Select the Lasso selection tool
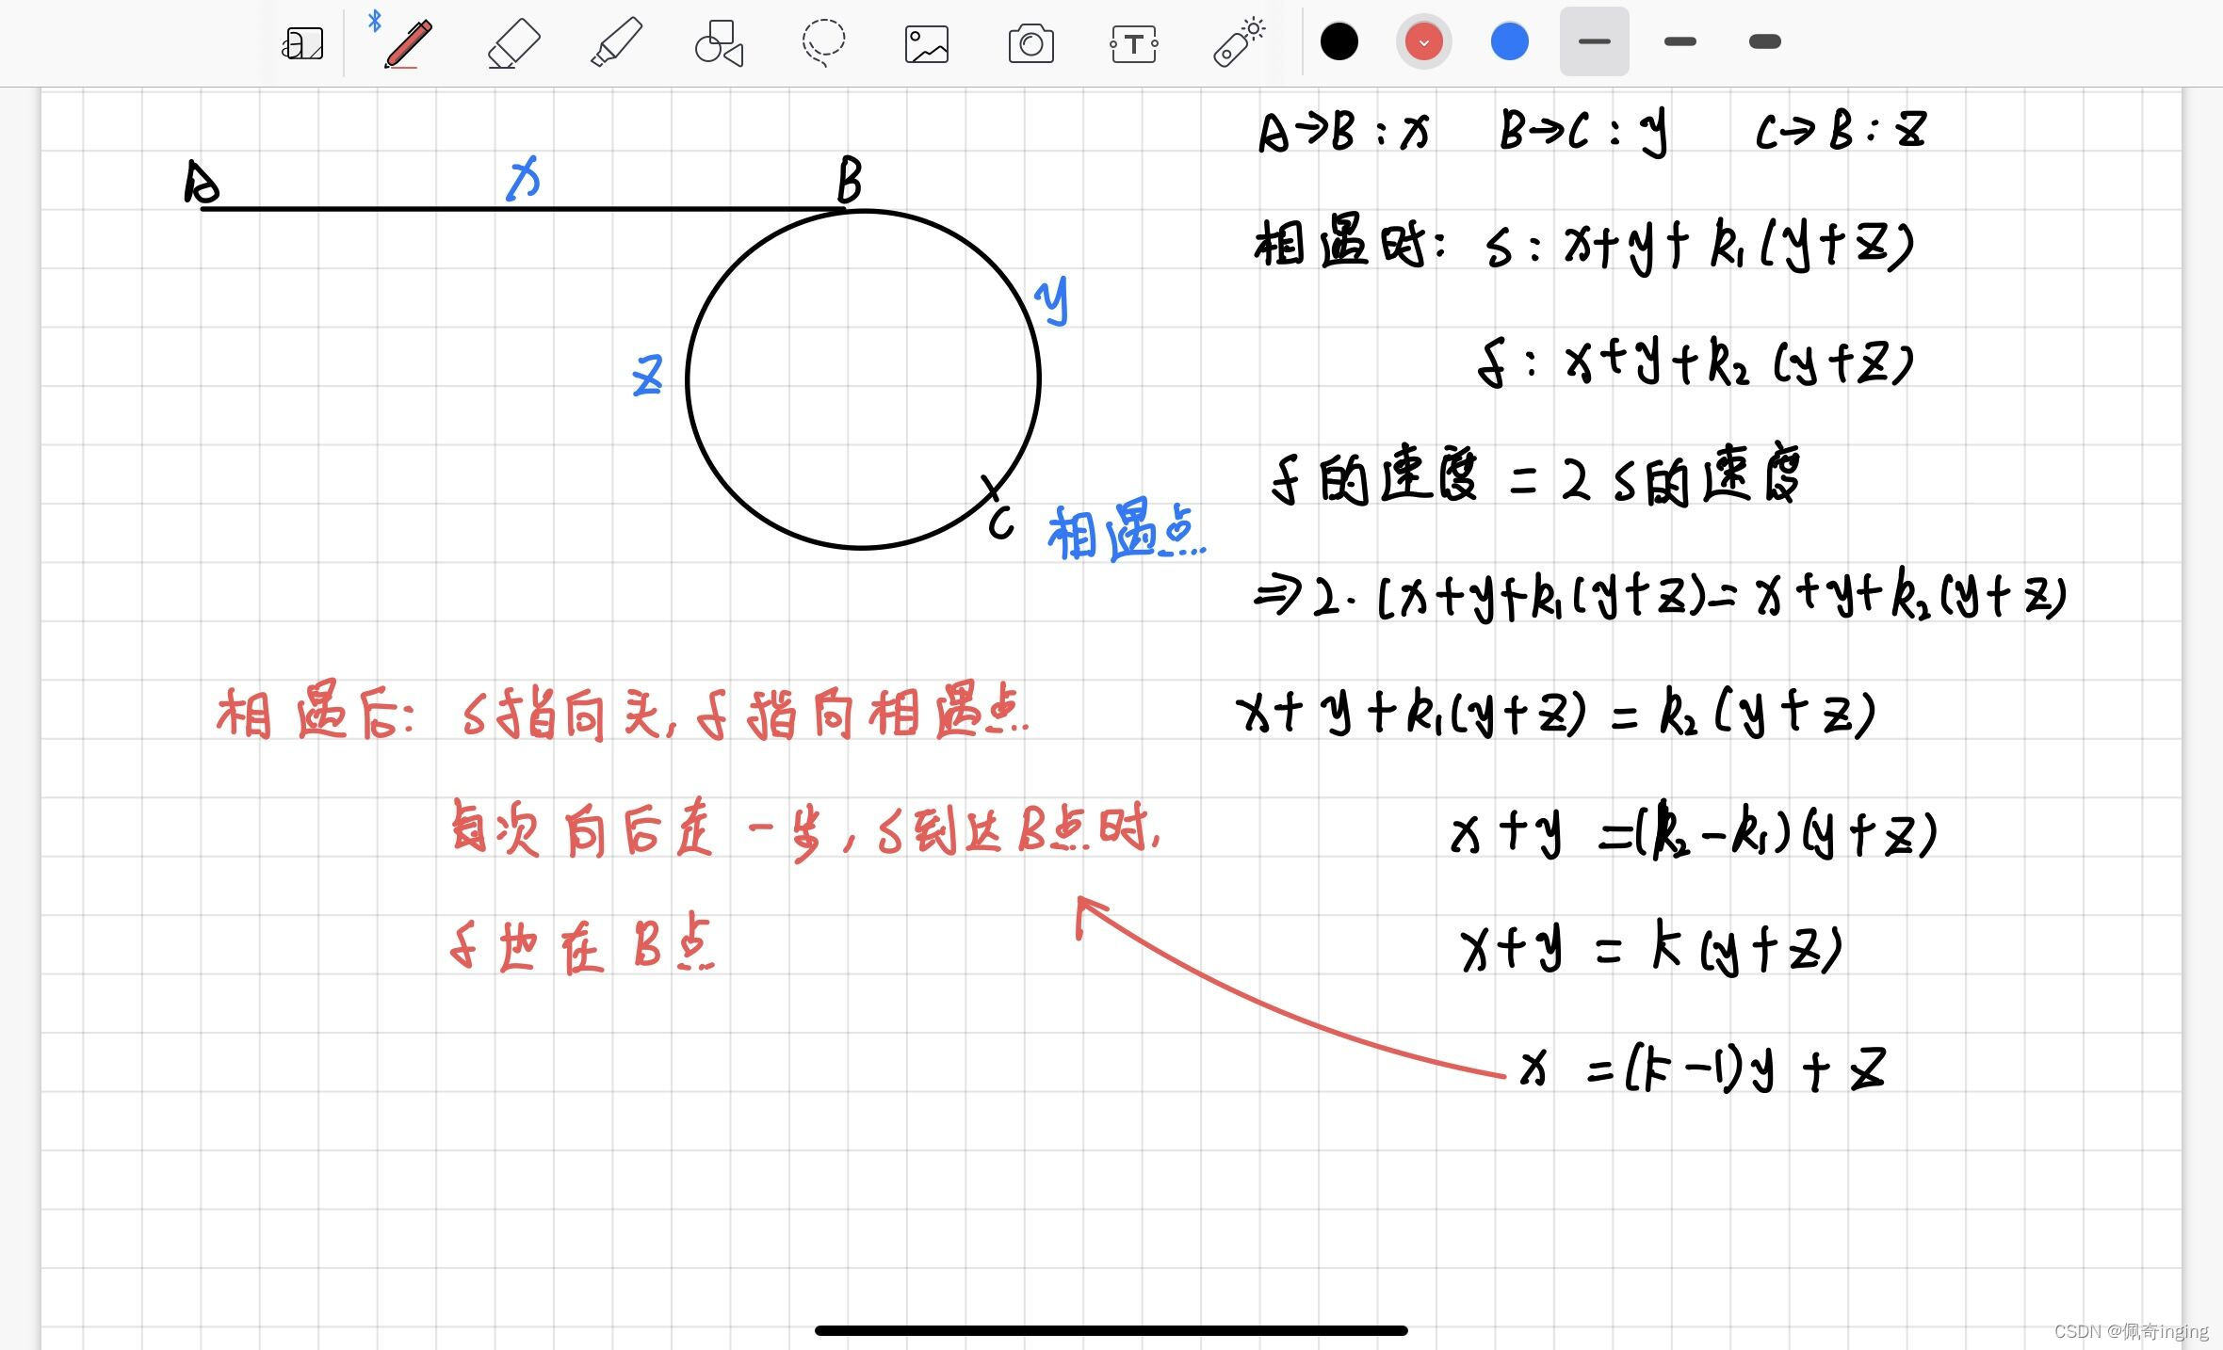This screenshot has height=1350, width=2223. [x=823, y=43]
